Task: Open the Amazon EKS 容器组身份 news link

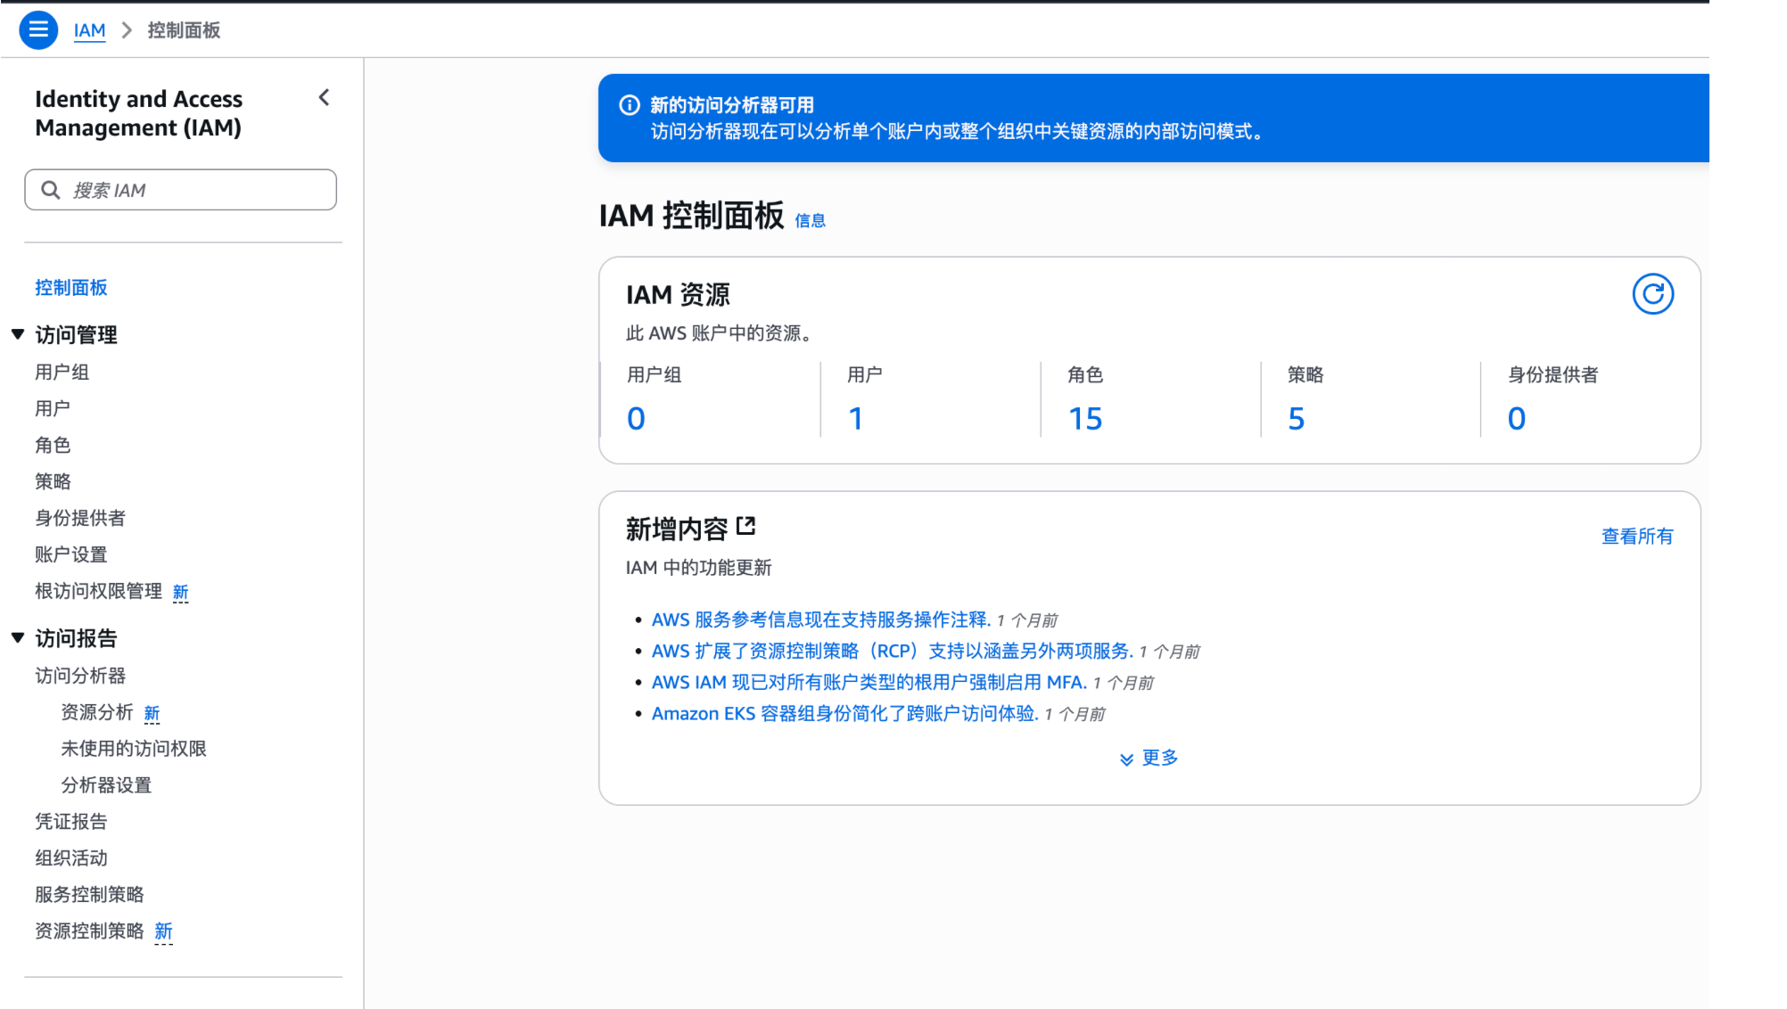Action: pos(844,714)
